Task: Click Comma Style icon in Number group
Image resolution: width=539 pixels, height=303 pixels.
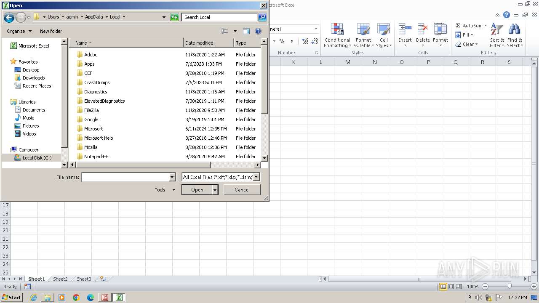Action: [292, 41]
